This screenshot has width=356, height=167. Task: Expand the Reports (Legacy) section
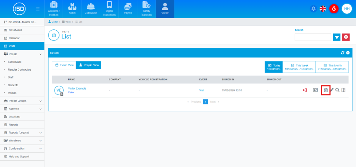22,133
